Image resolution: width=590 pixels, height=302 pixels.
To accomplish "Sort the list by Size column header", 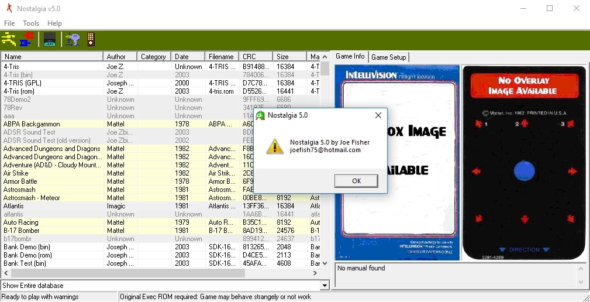I will point(289,57).
